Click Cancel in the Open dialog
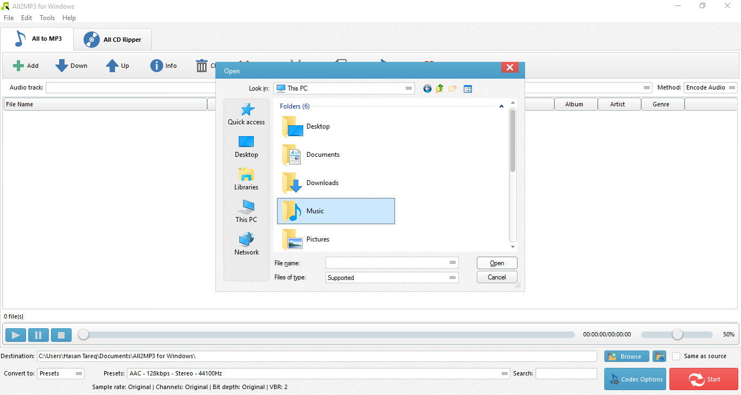 [497, 277]
